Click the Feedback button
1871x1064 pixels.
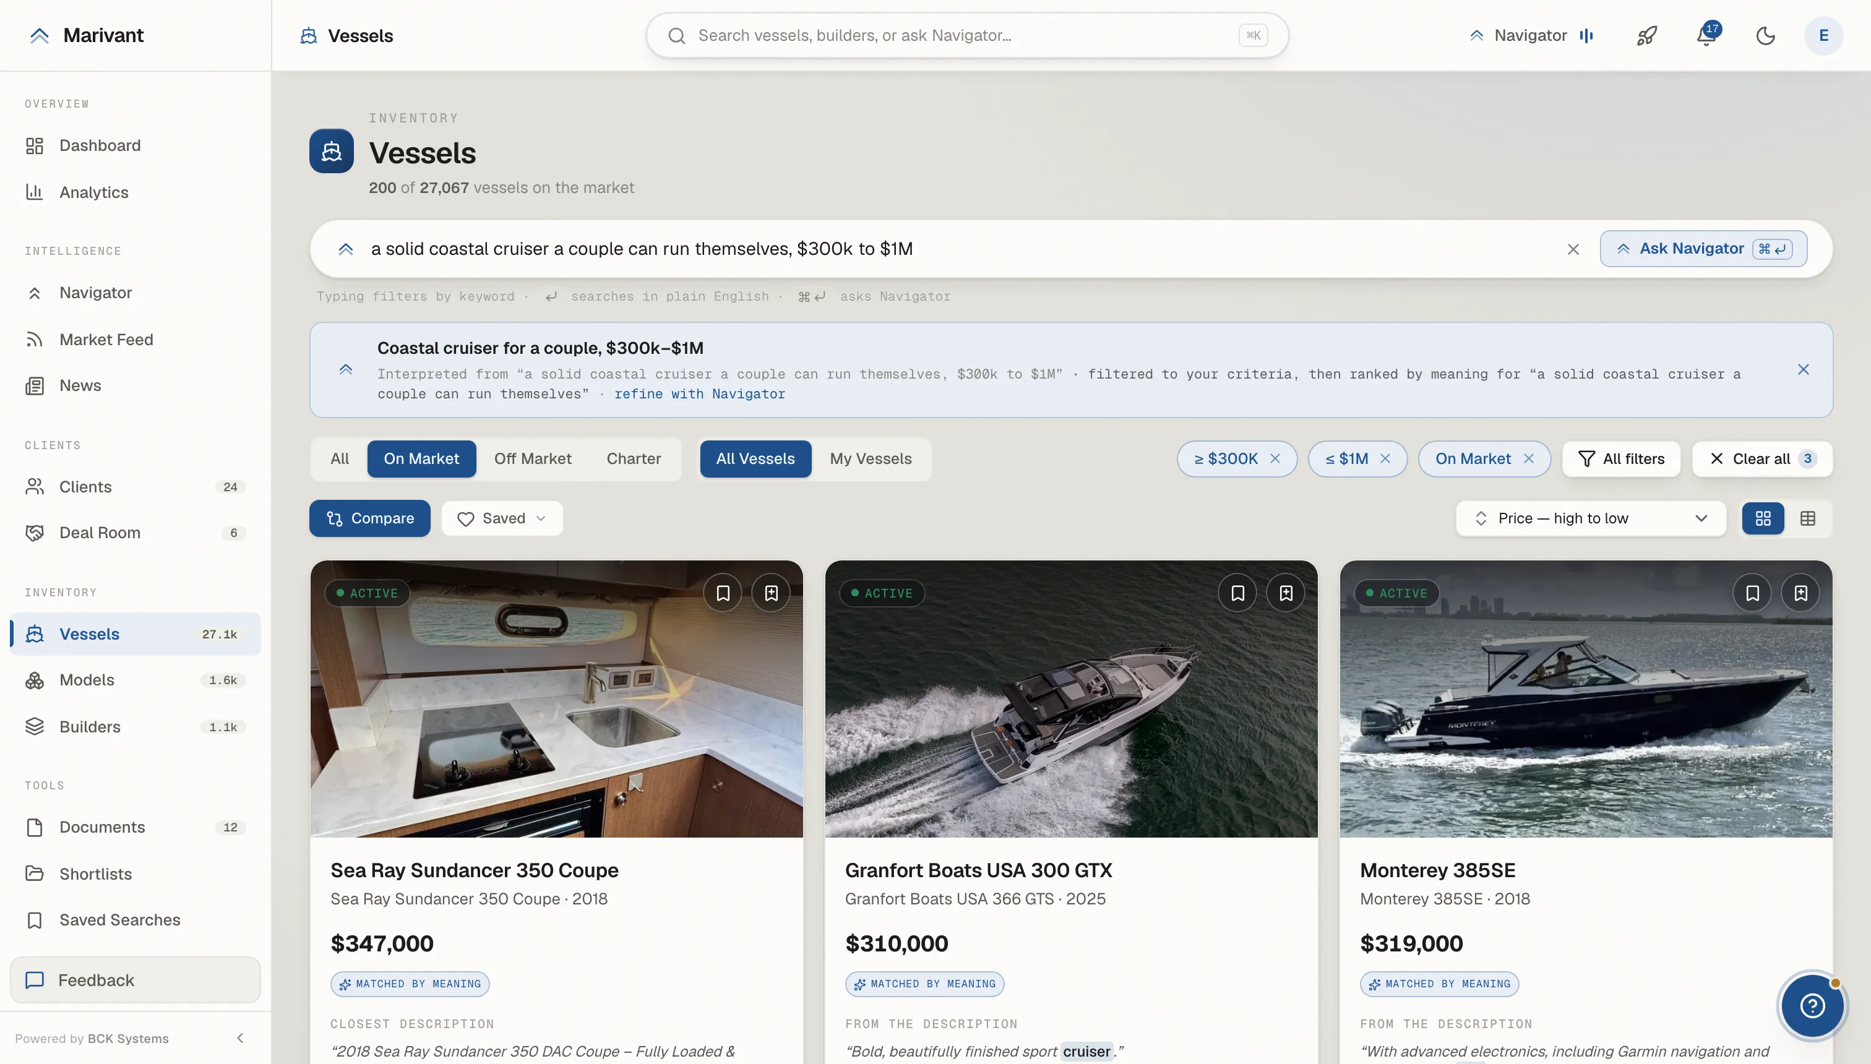(x=135, y=980)
